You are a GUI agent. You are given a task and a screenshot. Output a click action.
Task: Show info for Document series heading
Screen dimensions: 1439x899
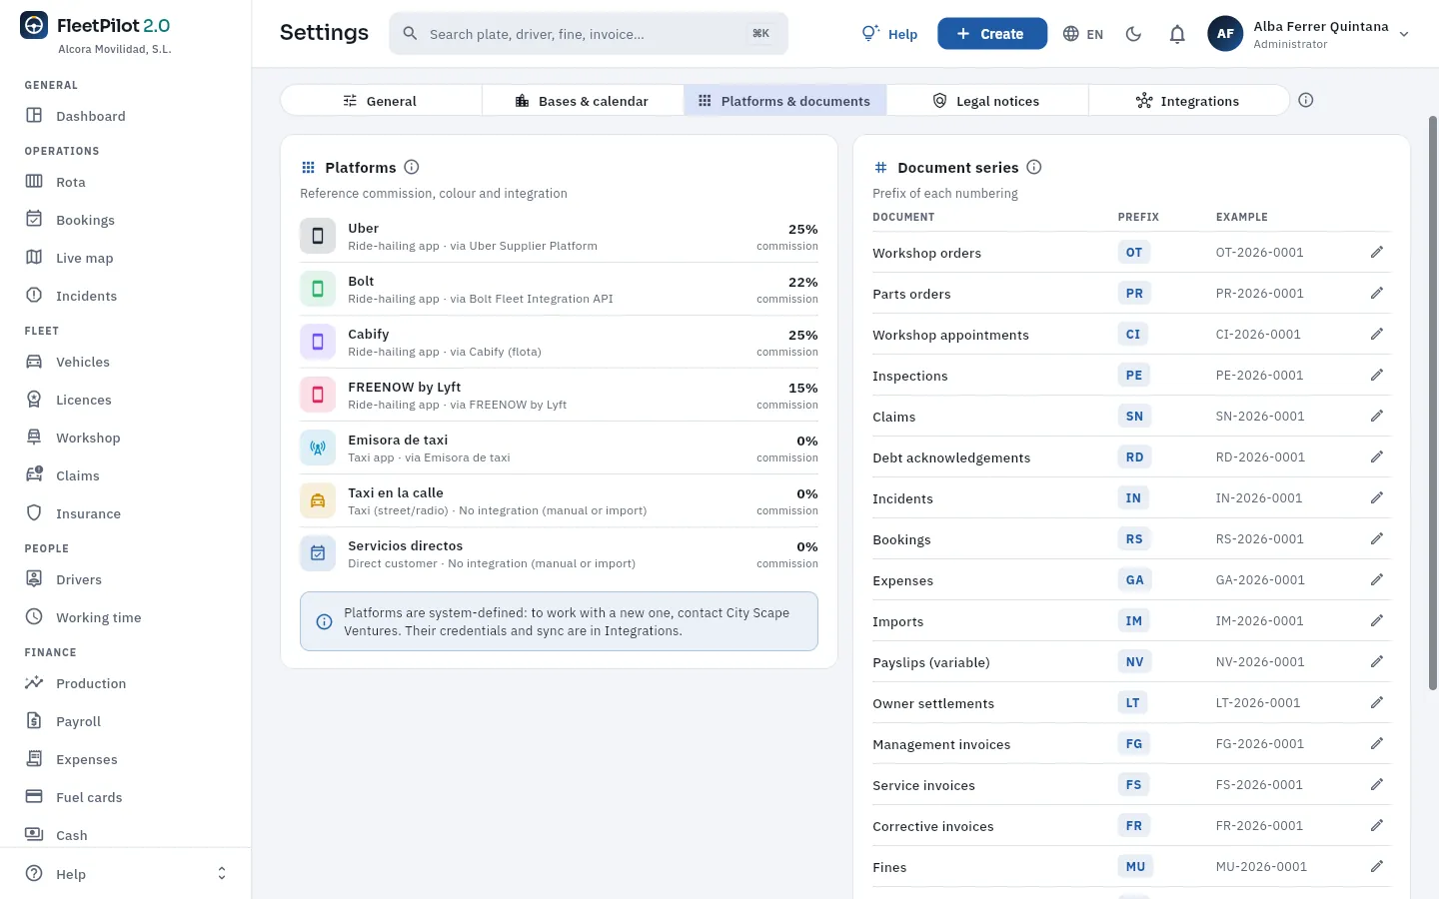click(x=1034, y=167)
